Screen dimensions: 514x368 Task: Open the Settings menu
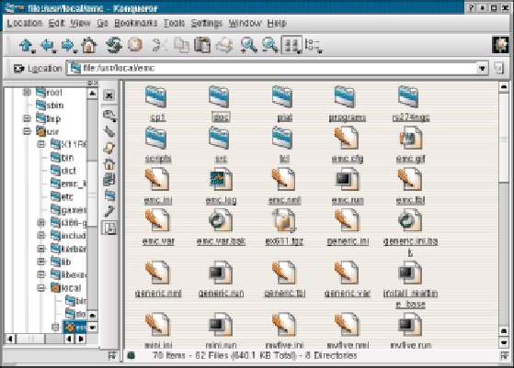click(x=207, y=23)
